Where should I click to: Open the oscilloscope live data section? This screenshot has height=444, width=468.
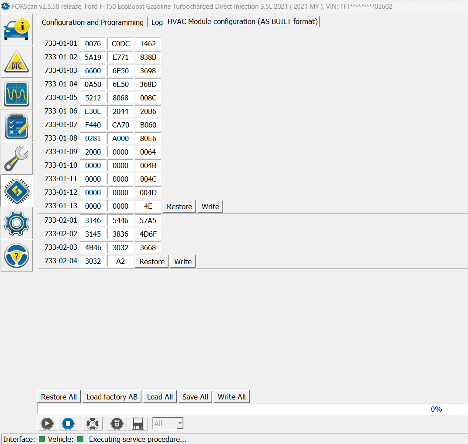click(x=17, y=94)
